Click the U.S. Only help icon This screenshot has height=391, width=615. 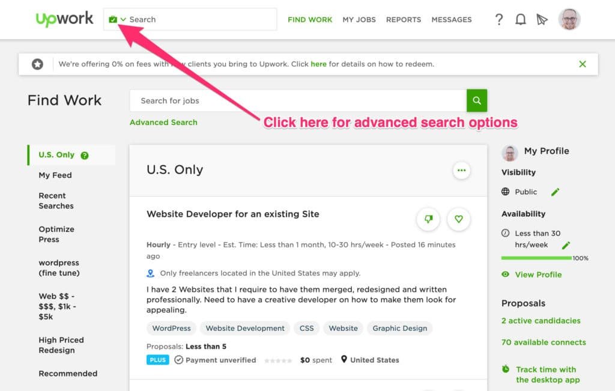85,155
